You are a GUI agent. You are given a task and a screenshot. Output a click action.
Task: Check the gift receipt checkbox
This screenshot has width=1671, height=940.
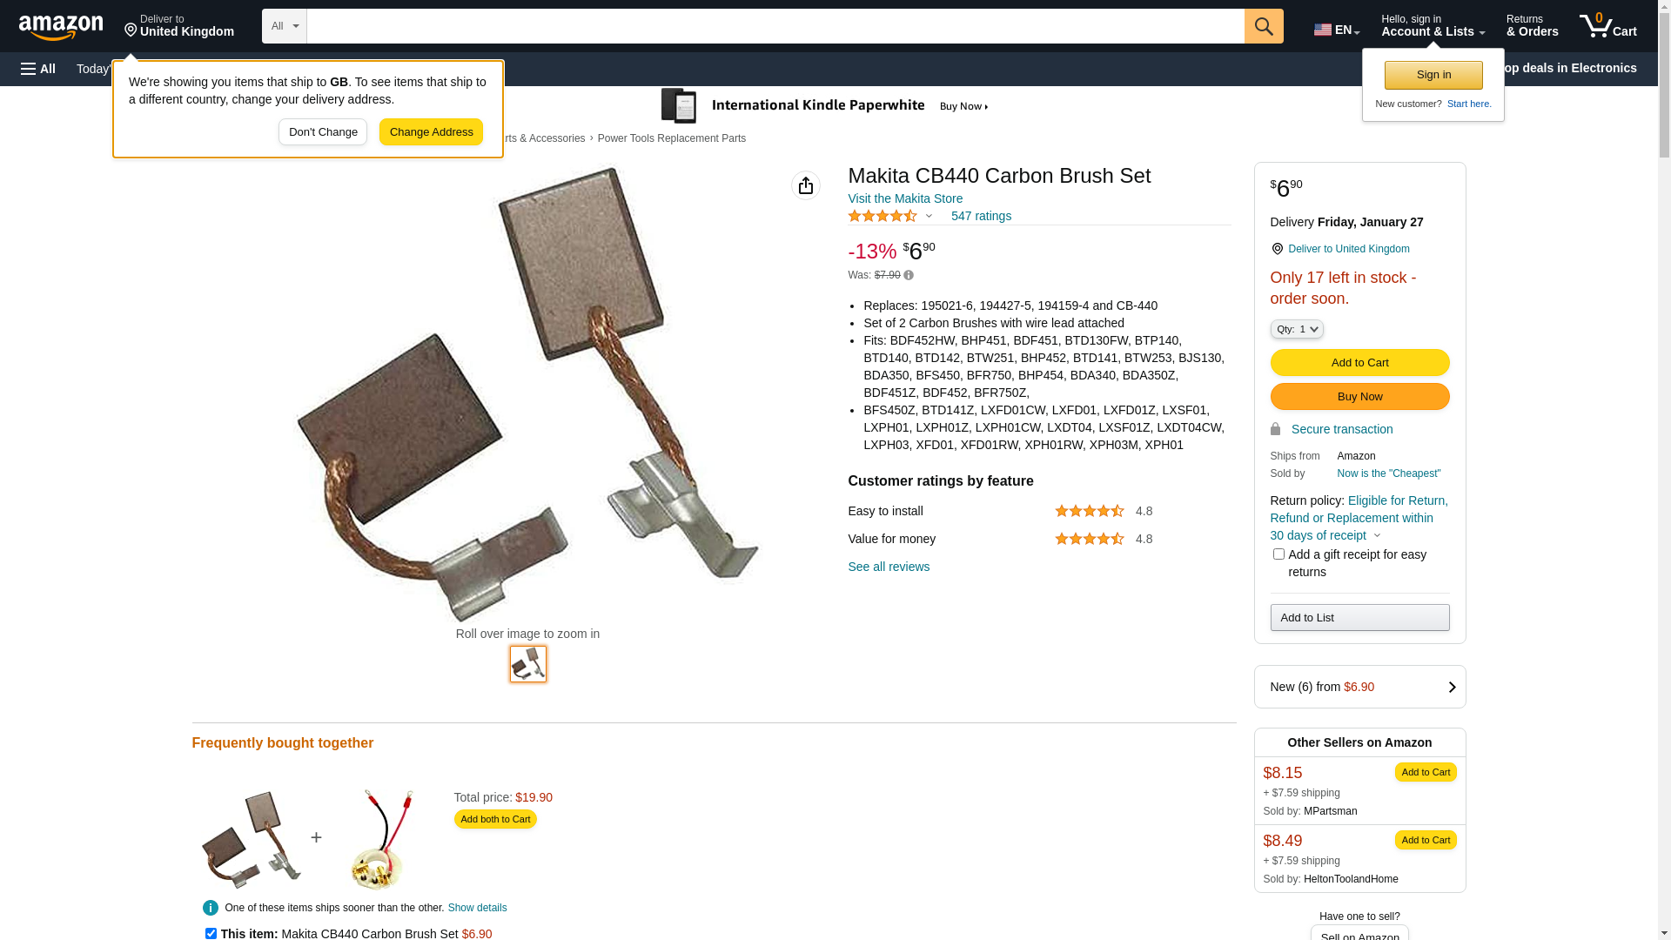(x=1278, y=554)
